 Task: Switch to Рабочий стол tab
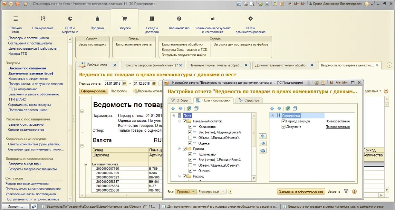pyautogui.click(x=97, y=65)
